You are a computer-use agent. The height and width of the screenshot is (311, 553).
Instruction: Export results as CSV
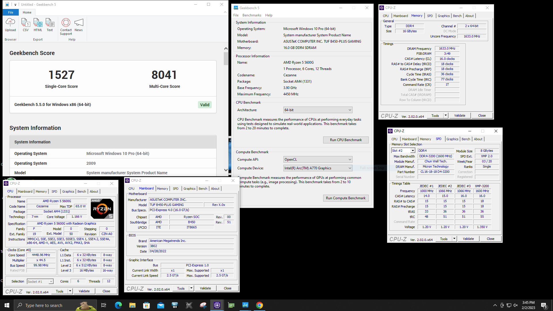(x=26, y=25)
